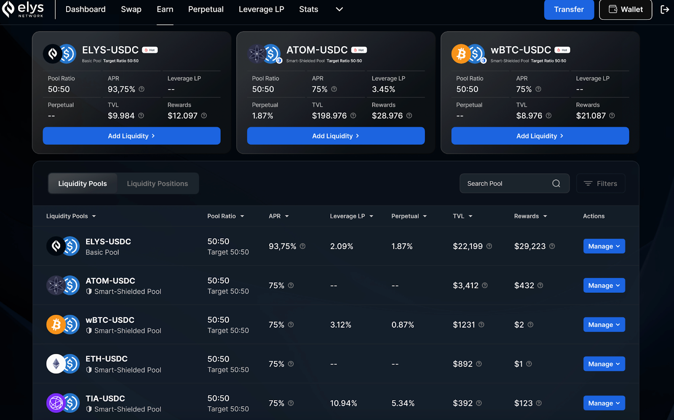This screenshot has height=420, width=674.
Task: Click the 5.34% Perpetual value
Action: 403,403
